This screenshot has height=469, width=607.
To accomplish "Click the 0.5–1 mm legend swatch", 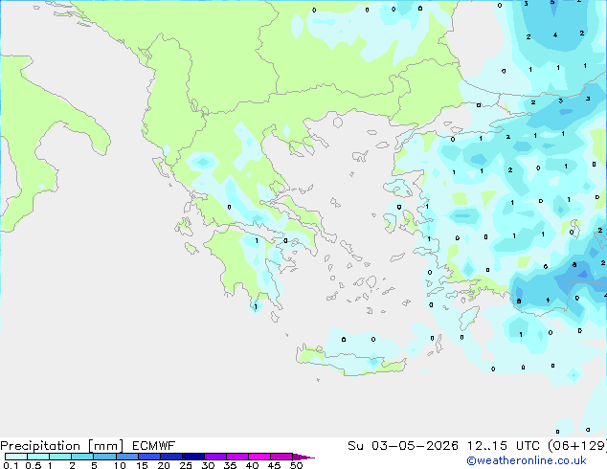I will point(38,457).
